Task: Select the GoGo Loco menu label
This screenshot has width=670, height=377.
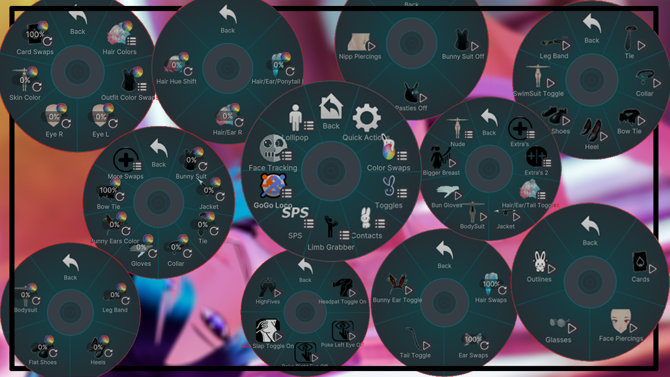Action: click(273, 205)
